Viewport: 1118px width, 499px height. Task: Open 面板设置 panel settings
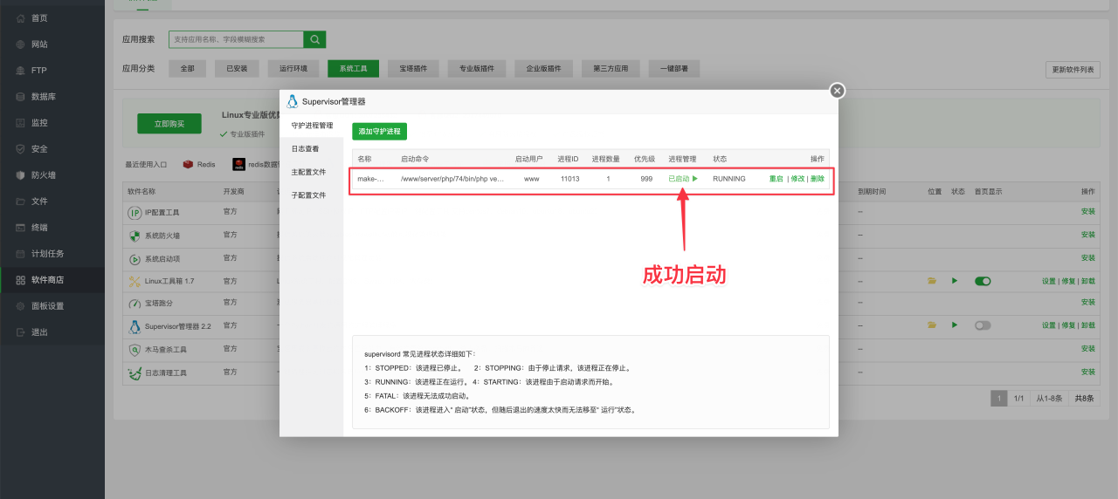coord(47,305)
